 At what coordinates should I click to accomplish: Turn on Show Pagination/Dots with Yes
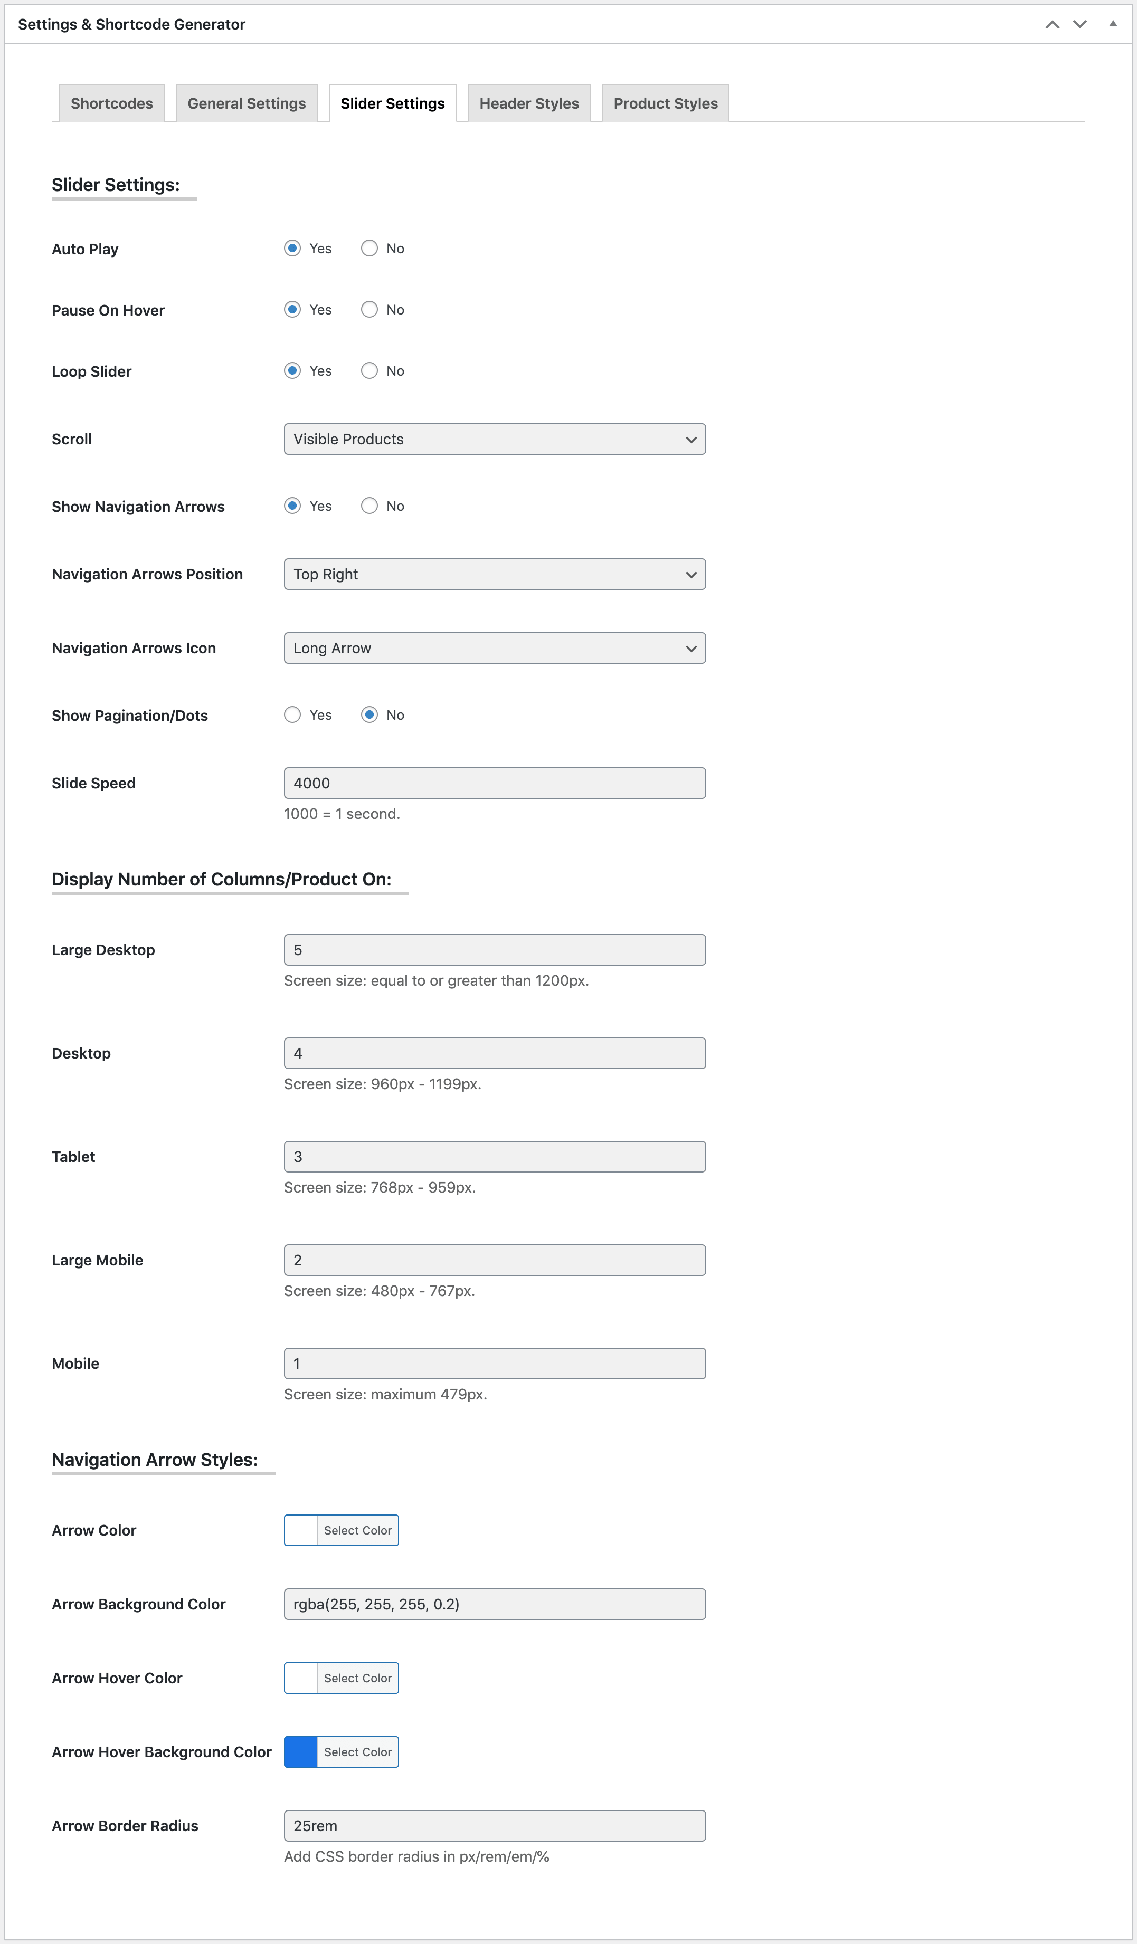pos(292,715)
